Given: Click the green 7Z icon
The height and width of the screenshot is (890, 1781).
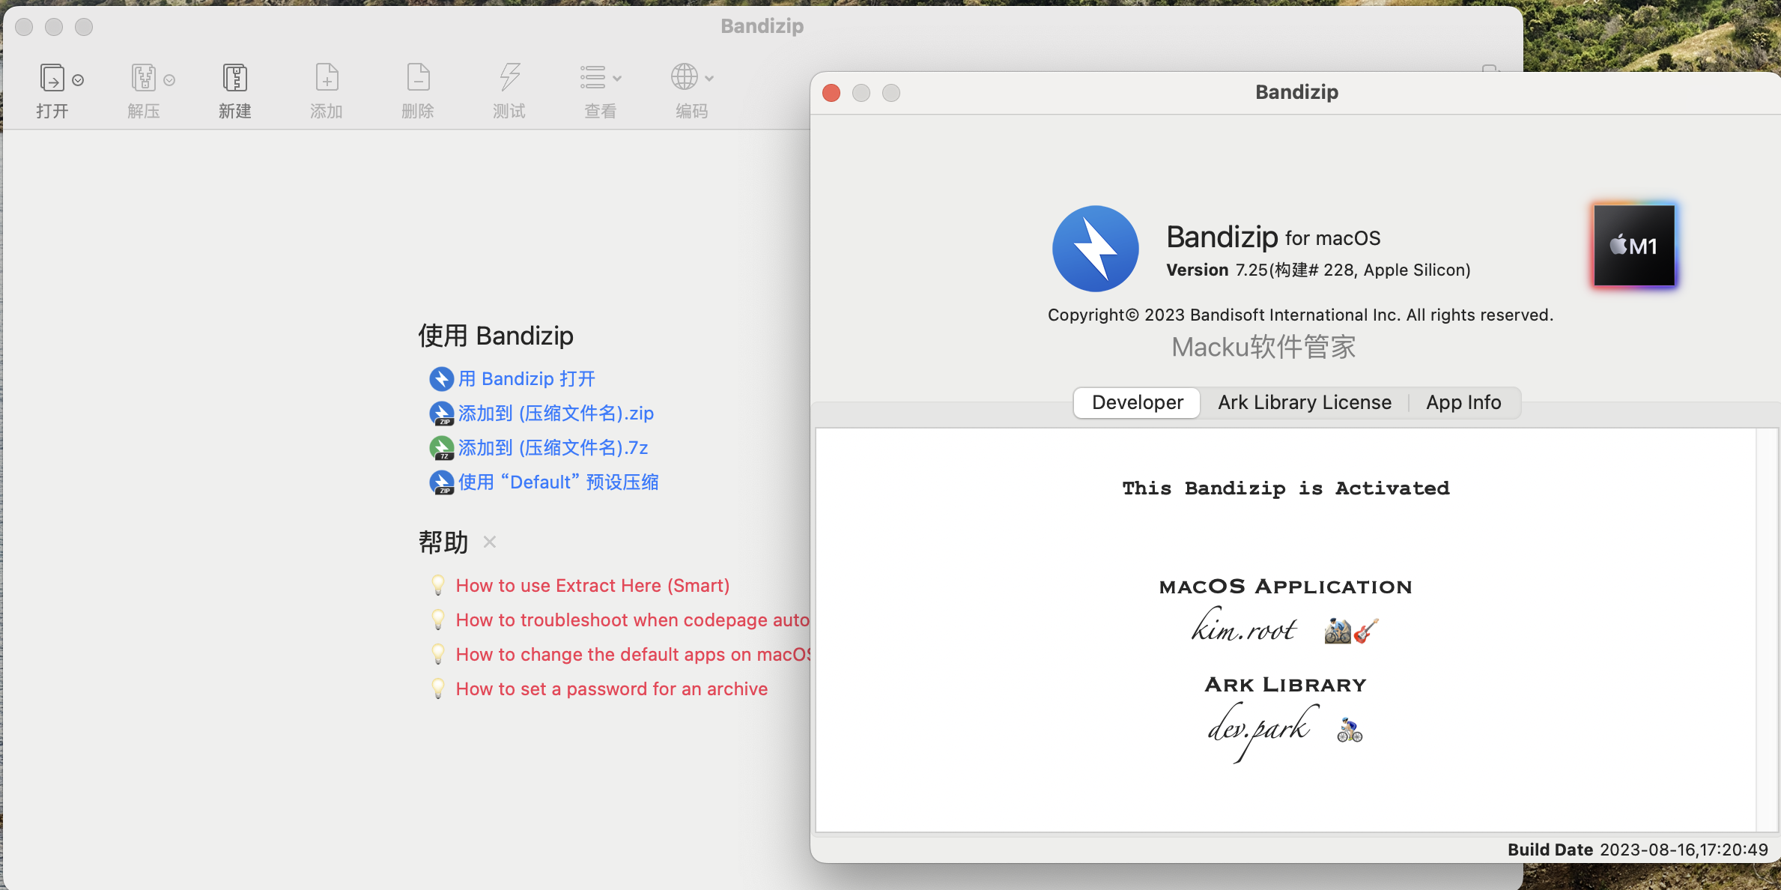Looking at the screenshot, I should [441, 448].
